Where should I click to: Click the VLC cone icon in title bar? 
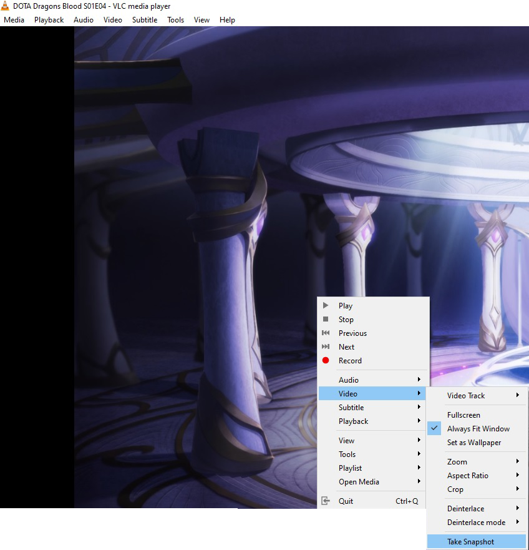(x=5, y=6)
